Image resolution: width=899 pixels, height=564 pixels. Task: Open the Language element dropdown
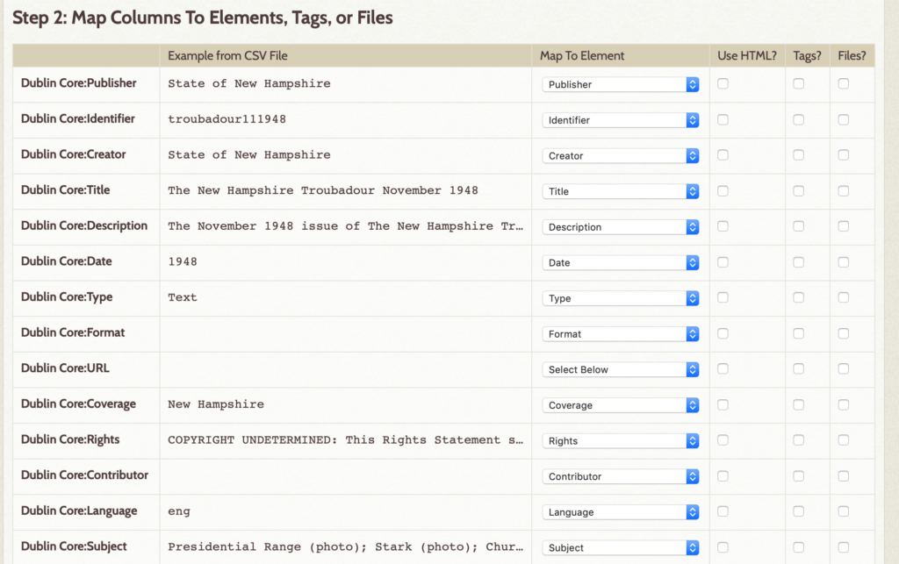tap(621, 512)
